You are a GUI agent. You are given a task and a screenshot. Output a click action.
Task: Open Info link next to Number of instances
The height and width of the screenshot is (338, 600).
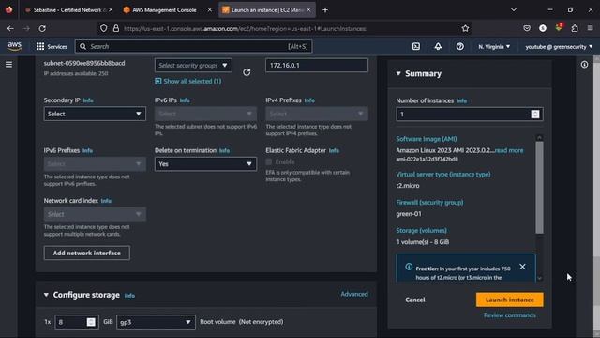461,100
